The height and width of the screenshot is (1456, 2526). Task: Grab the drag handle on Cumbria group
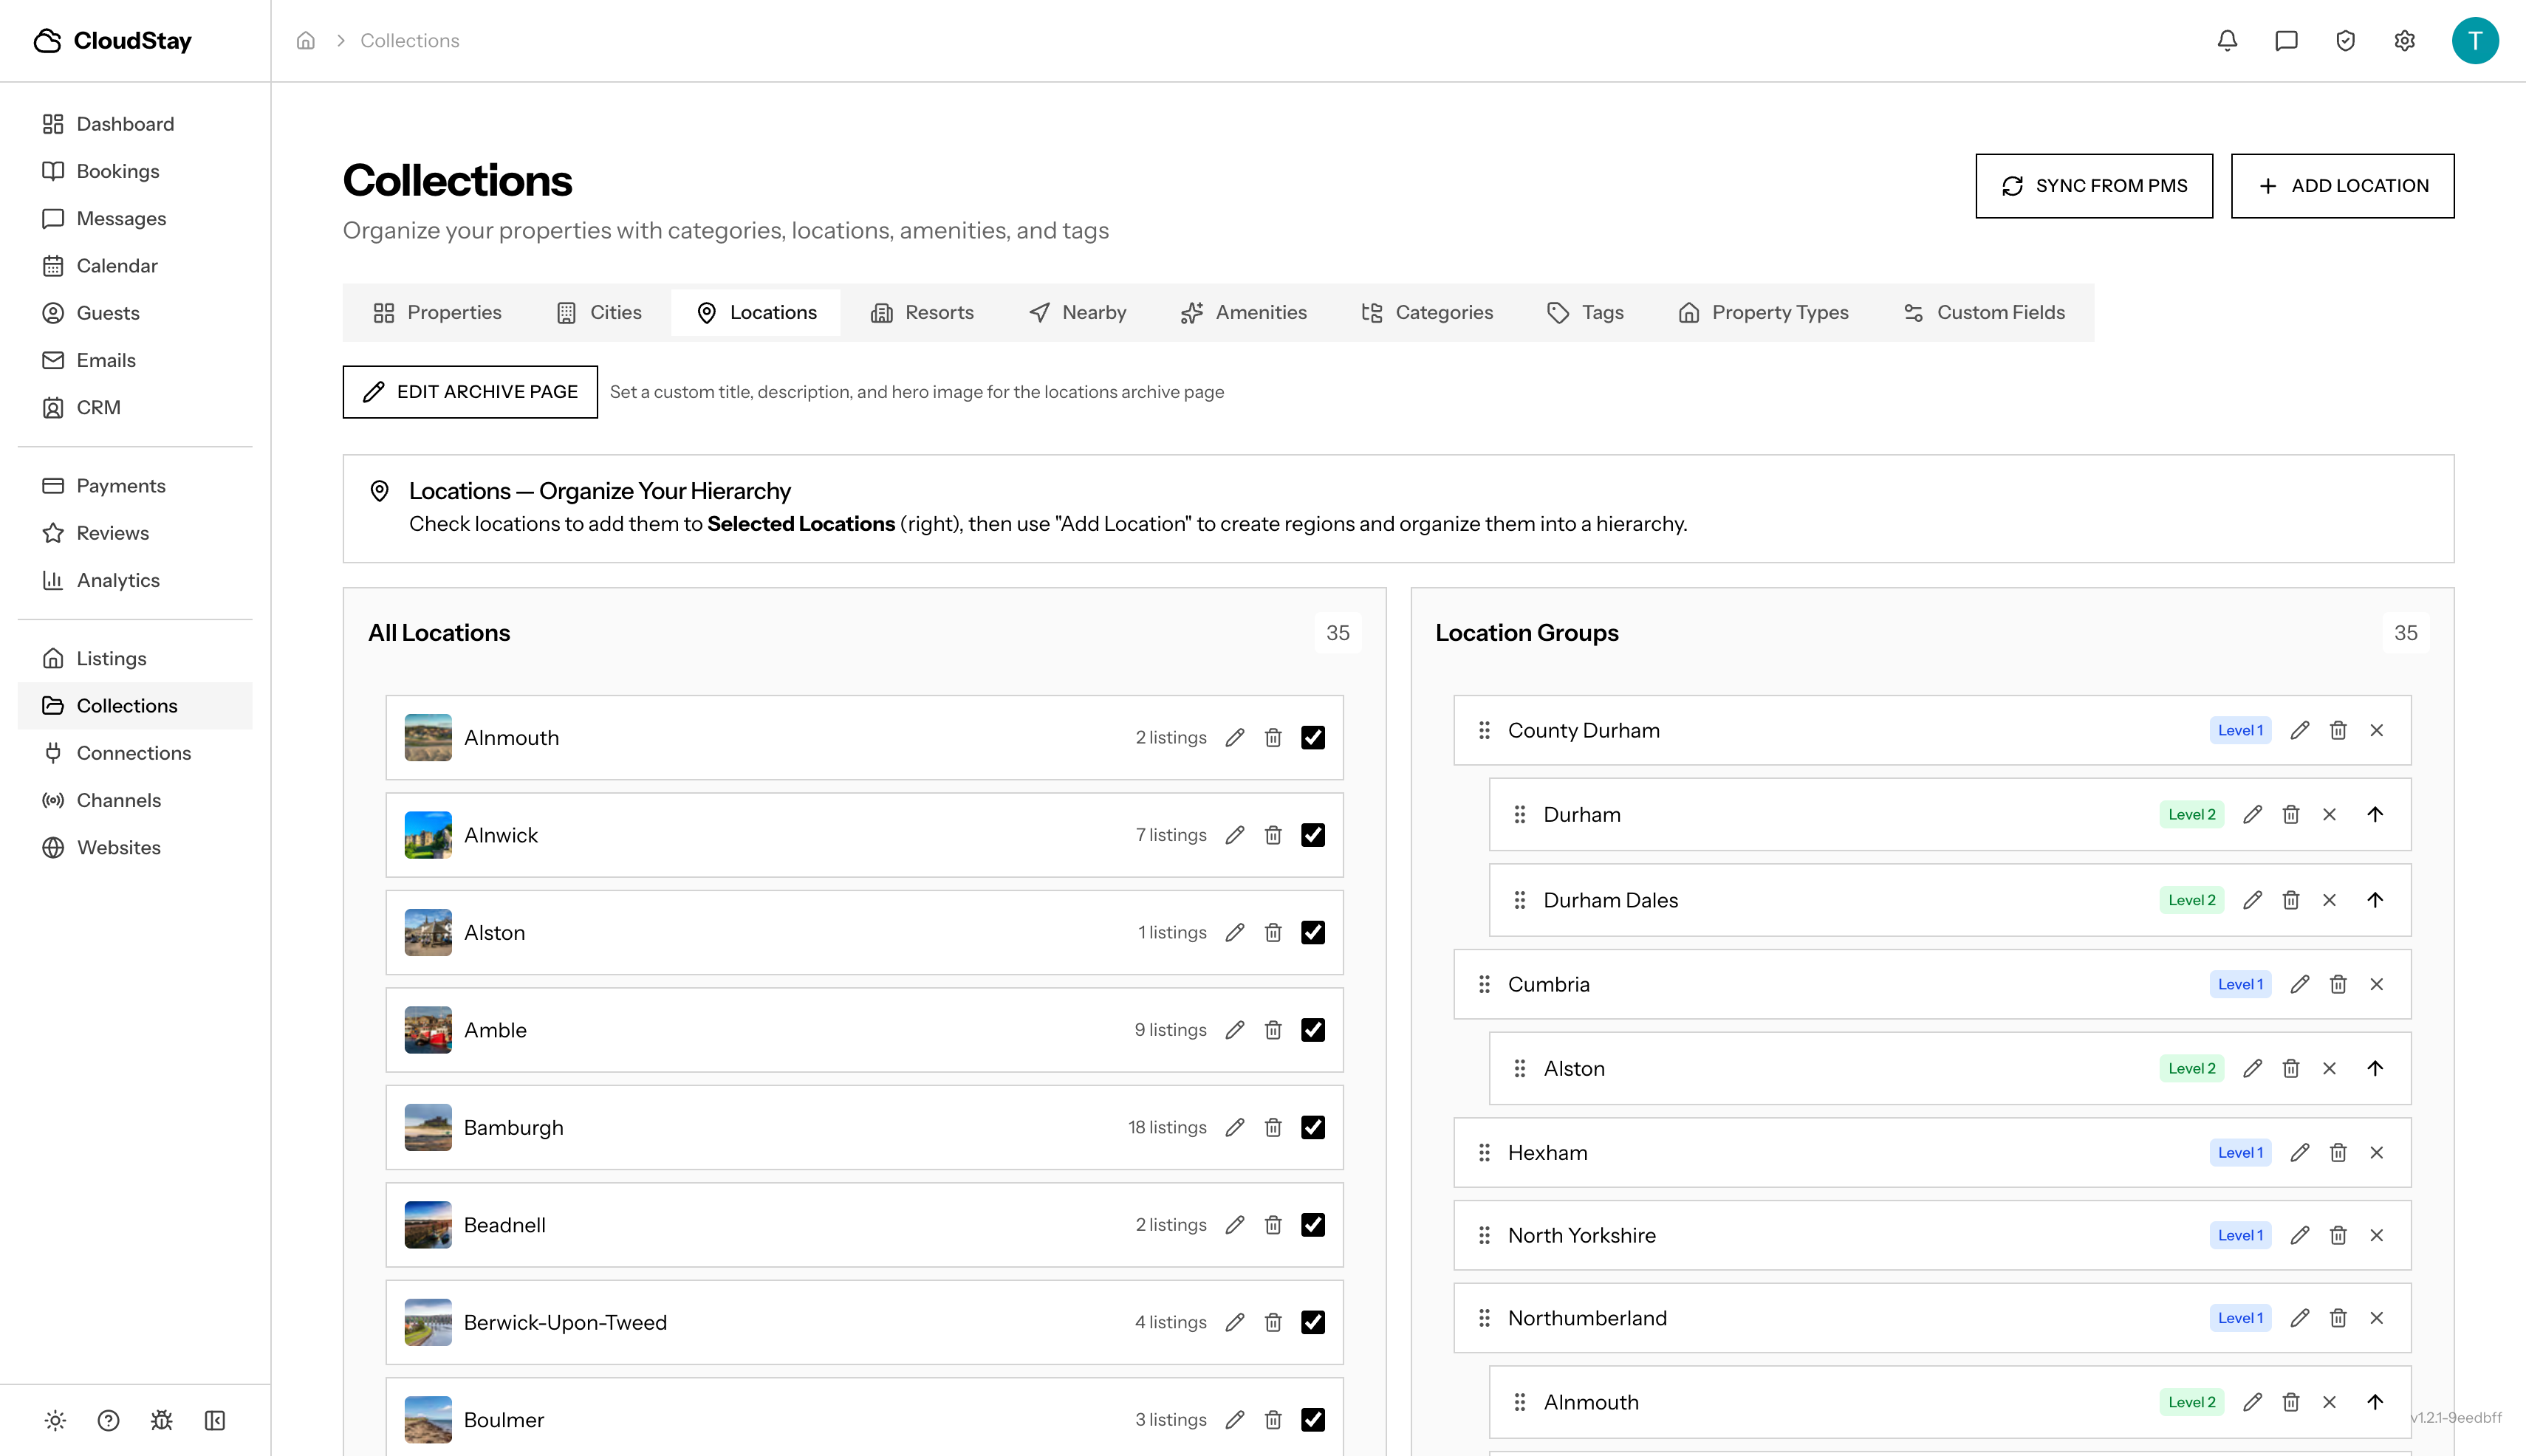1485,984
